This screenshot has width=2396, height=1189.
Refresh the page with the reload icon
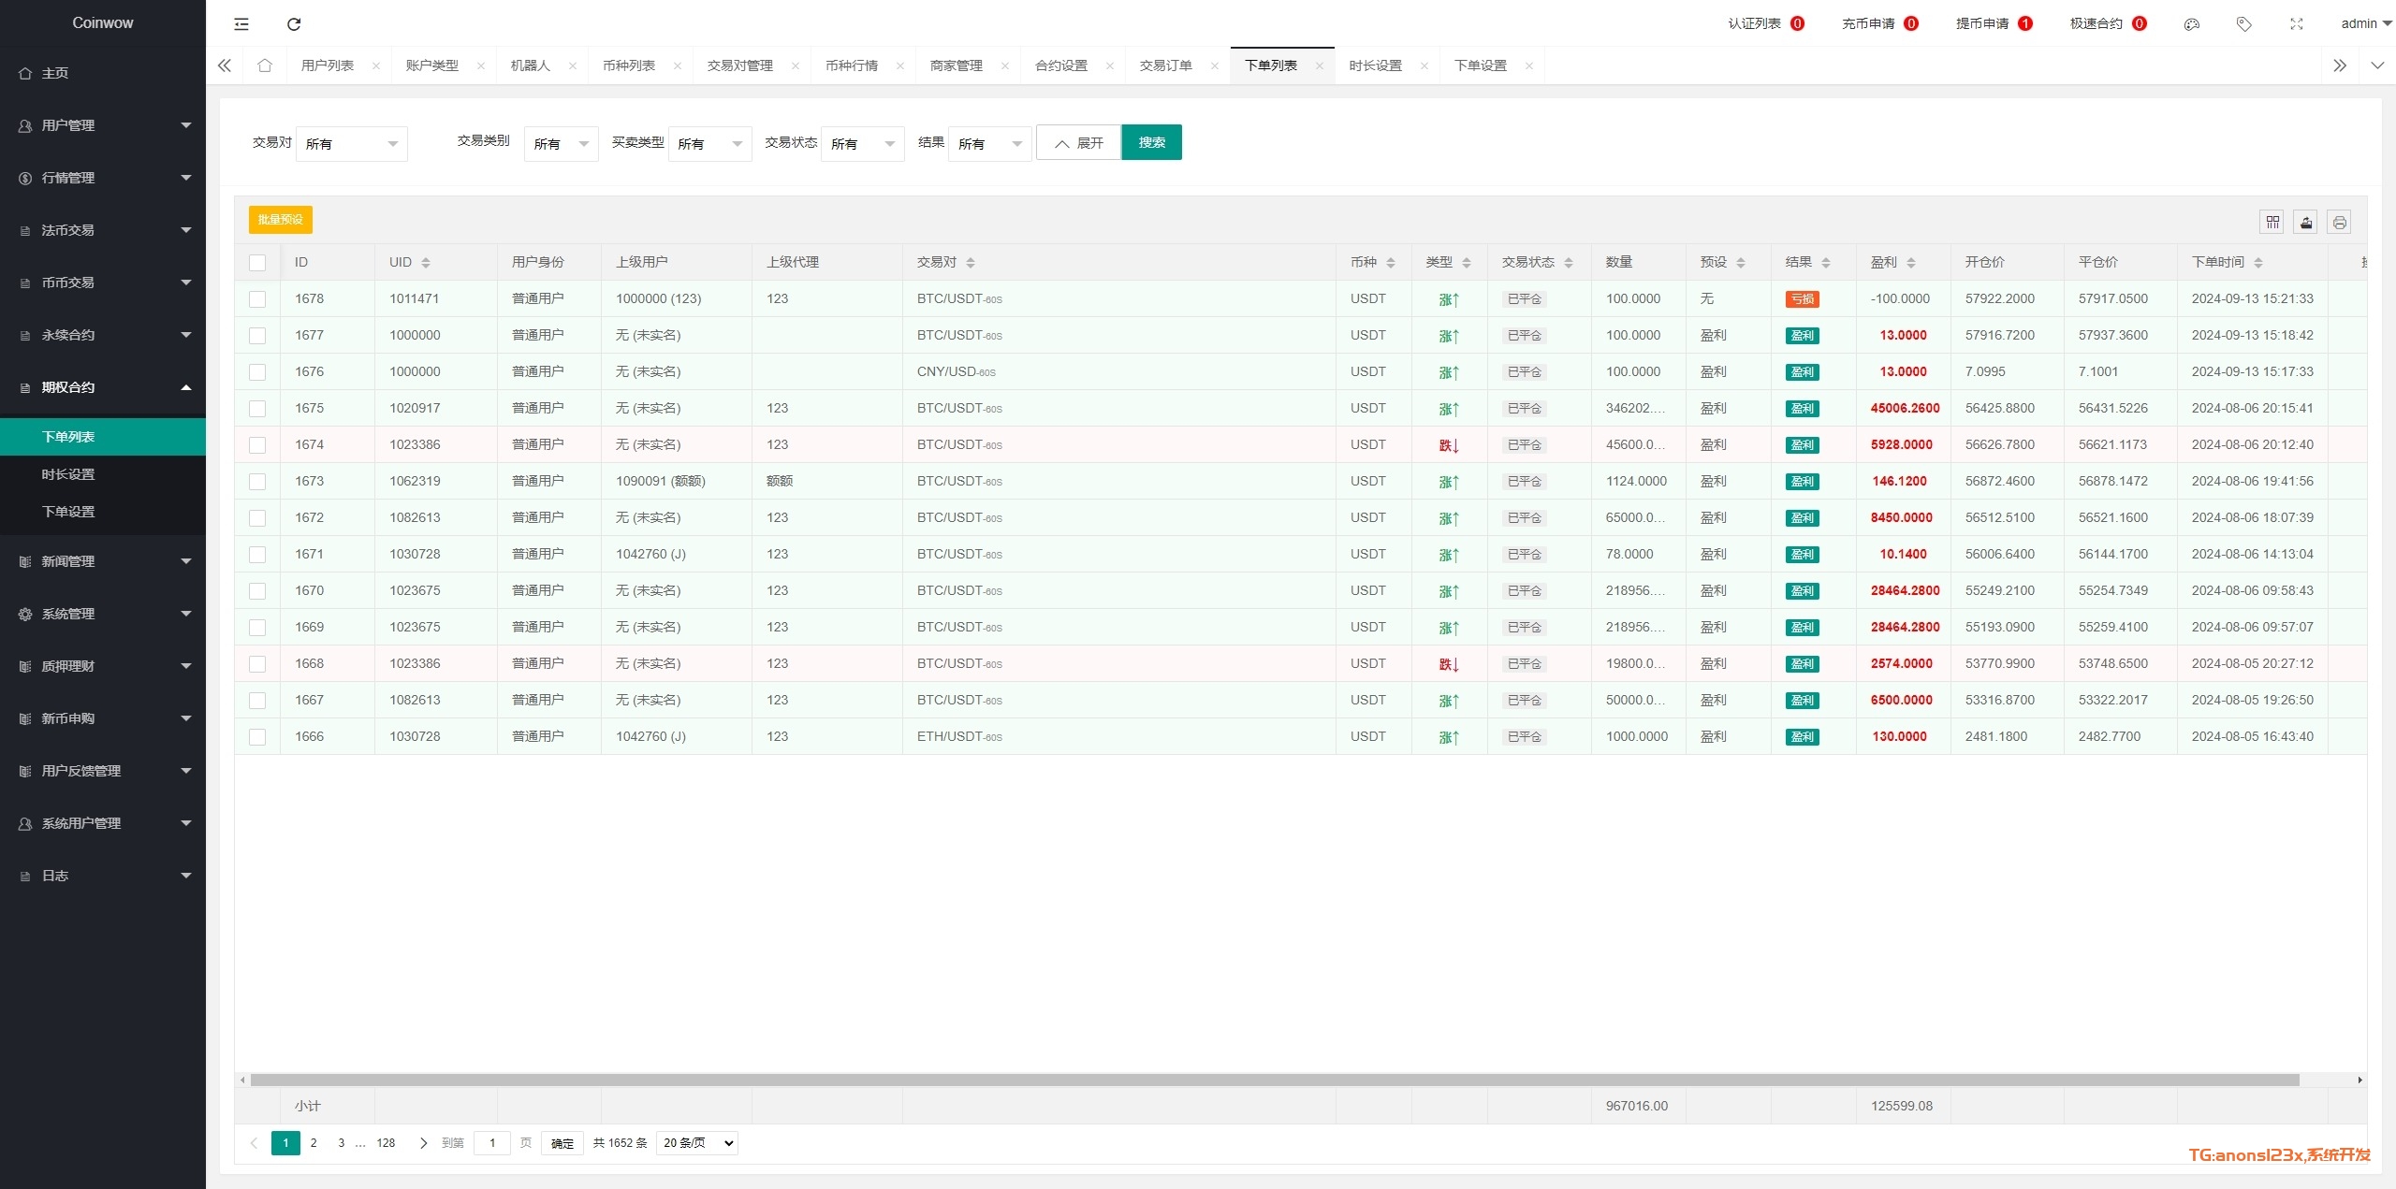click(294, 23)
